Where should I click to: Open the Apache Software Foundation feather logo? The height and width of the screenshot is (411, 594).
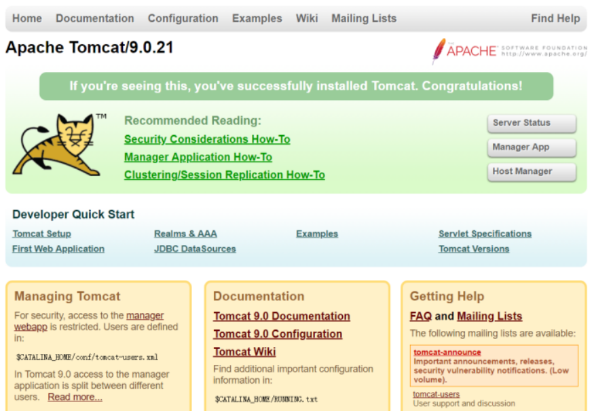[510, 51]
